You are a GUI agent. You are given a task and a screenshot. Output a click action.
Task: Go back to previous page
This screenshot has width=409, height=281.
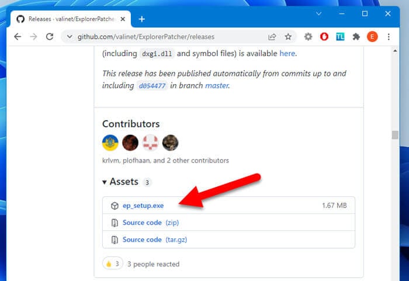pos(18,37)
